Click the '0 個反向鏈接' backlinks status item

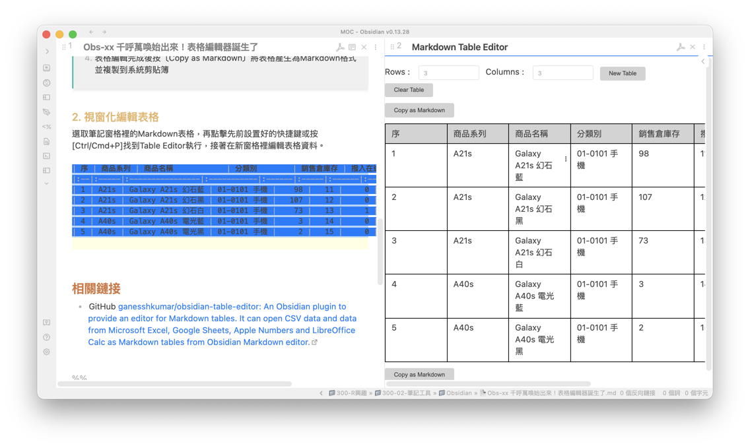(638, 393)
